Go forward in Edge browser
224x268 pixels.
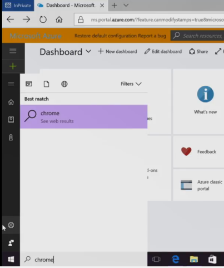pos(27,20)
